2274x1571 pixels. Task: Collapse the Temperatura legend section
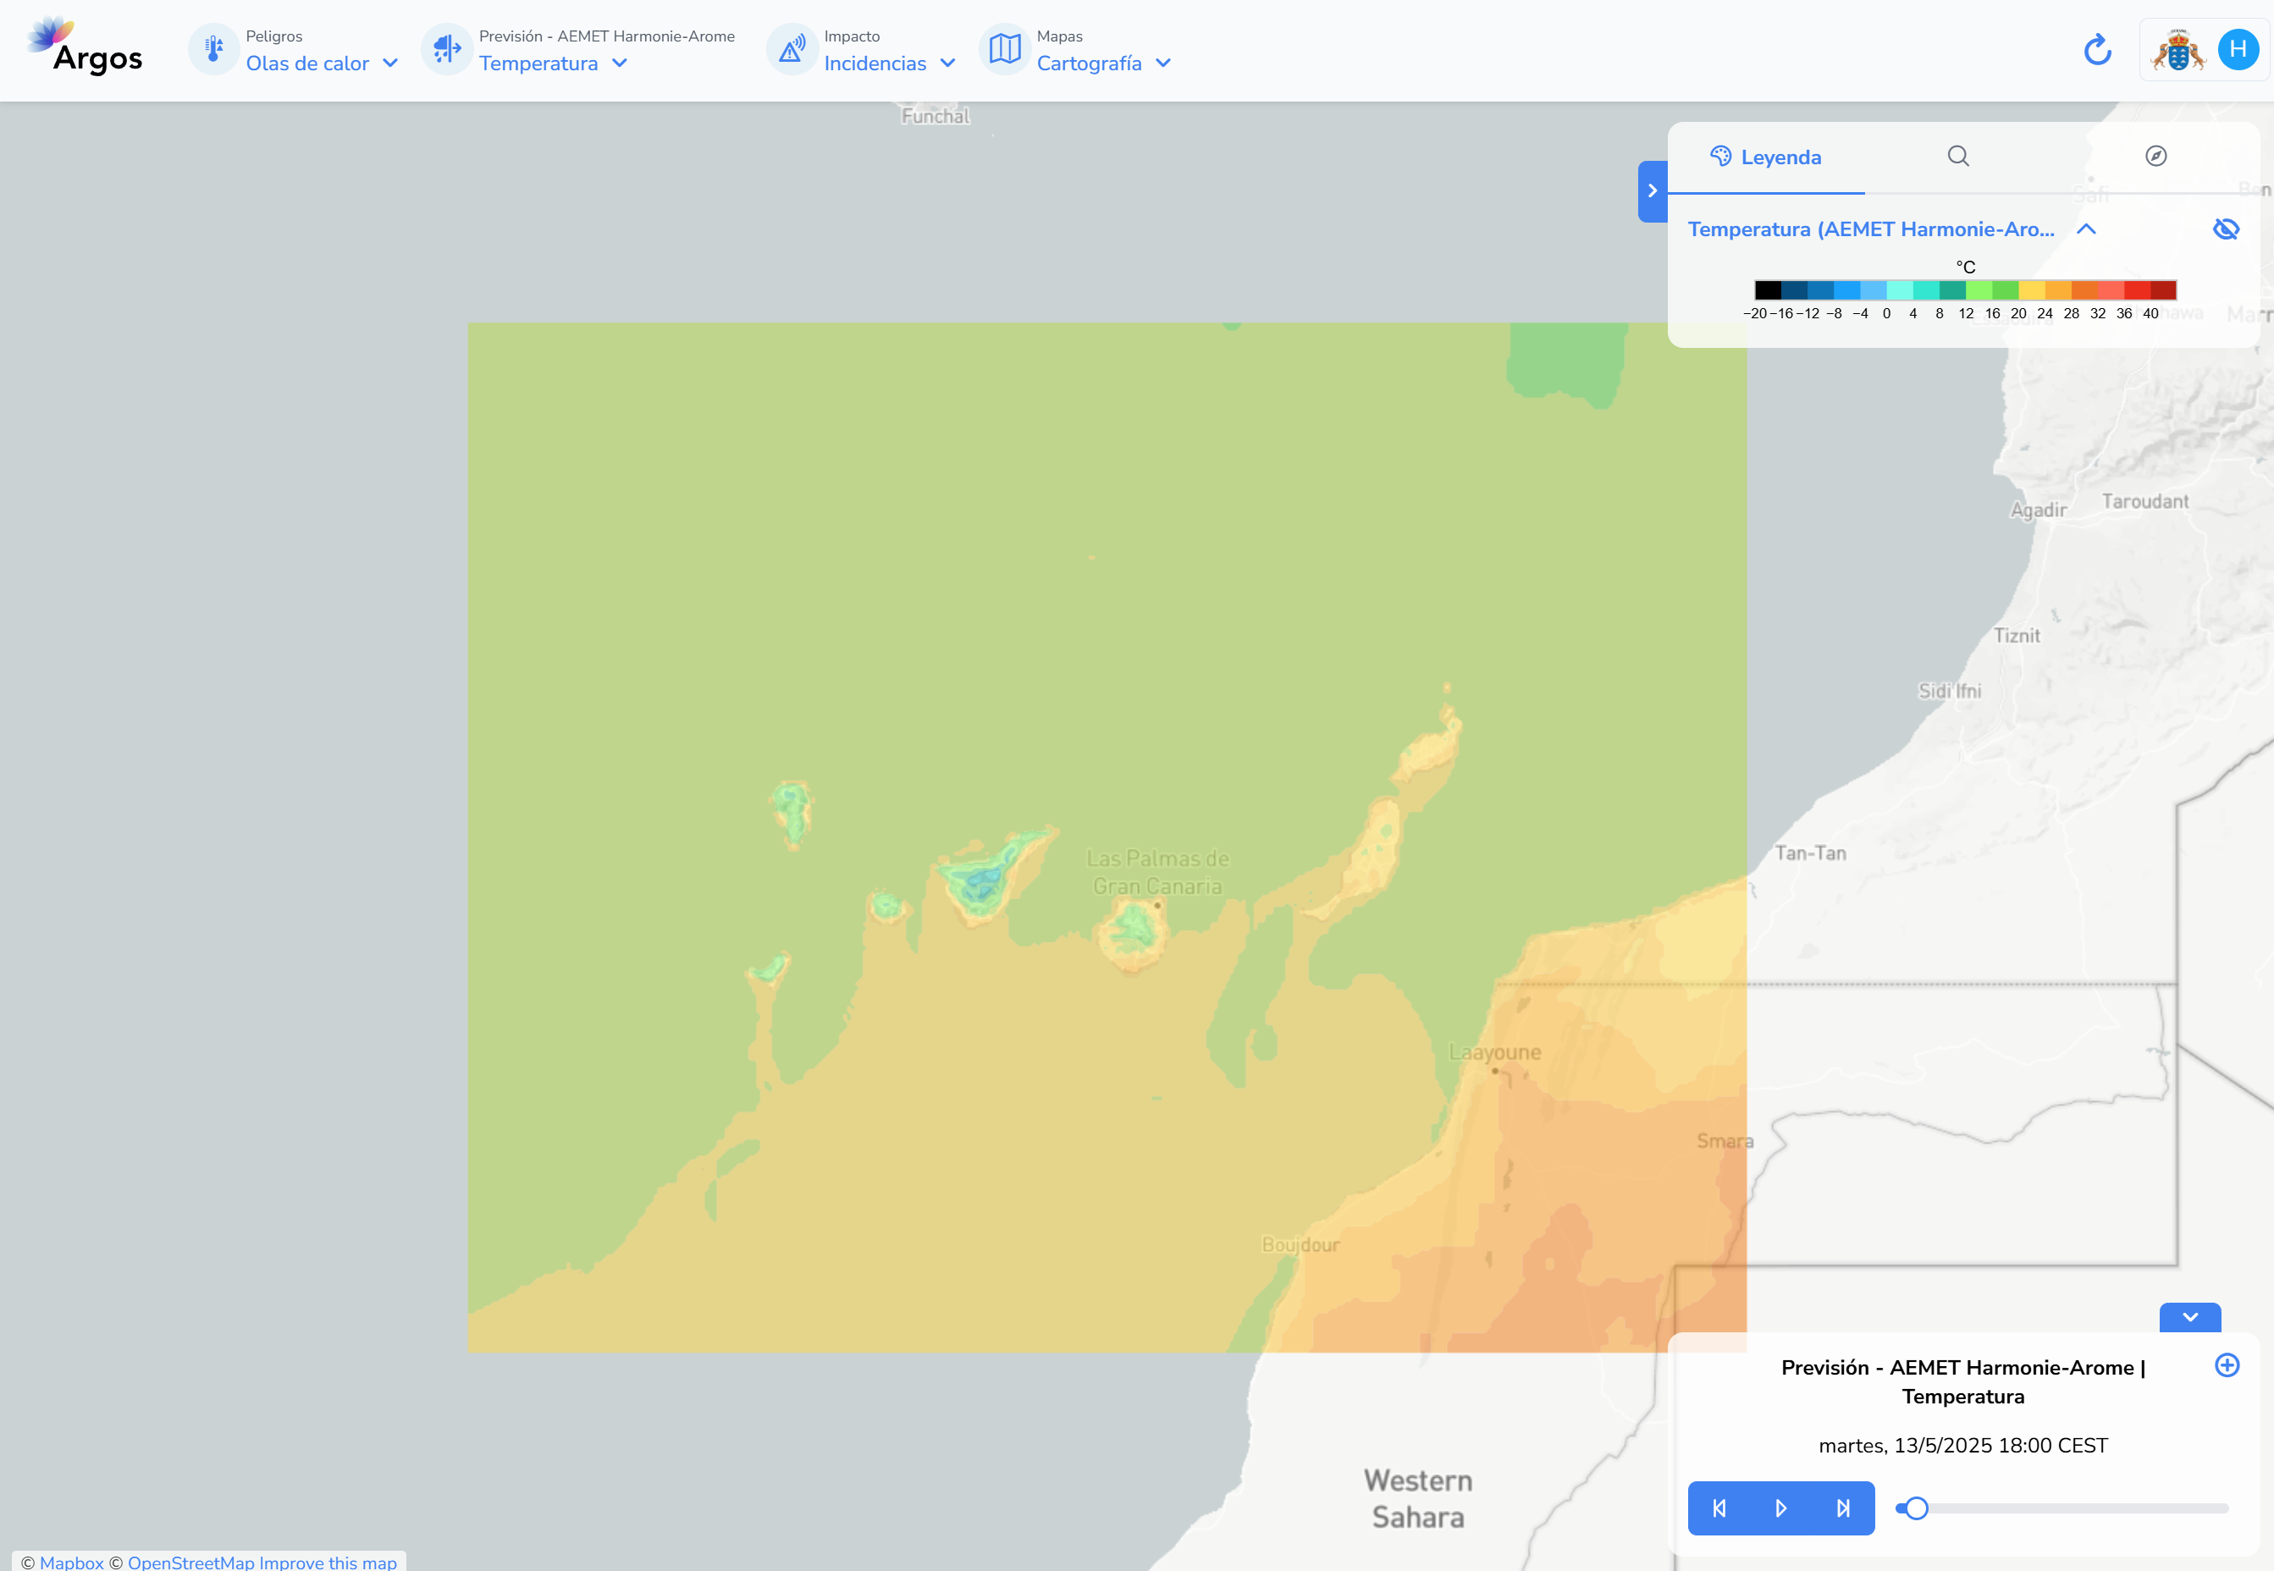2086,229
